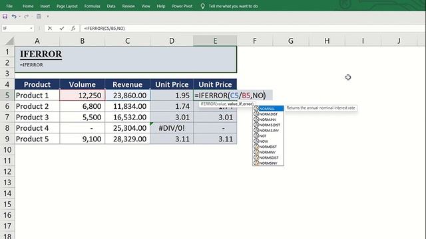The height and width of the screenshot is (239, 426).
Task: Click cell containing '=IFERROR' text in row 2
Action: click(x=31, y=65)
